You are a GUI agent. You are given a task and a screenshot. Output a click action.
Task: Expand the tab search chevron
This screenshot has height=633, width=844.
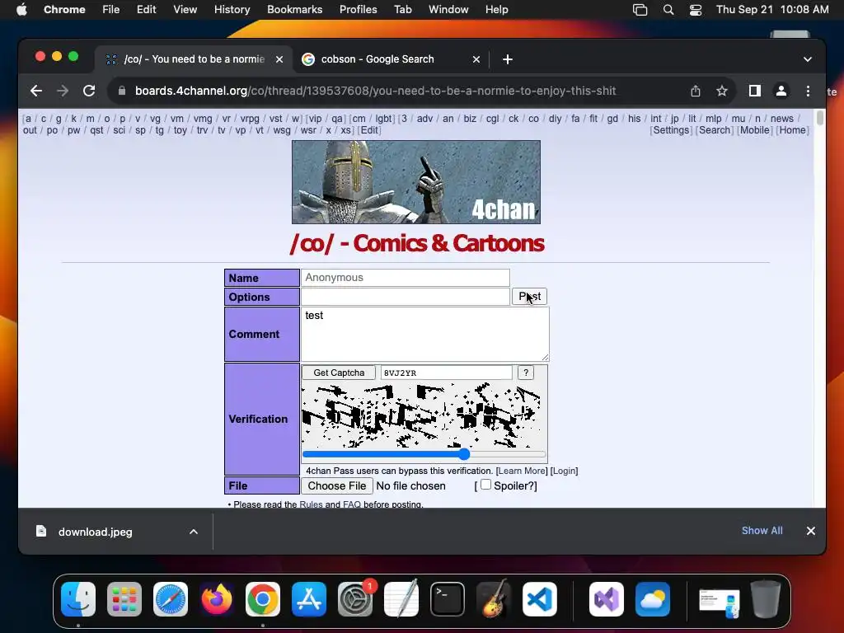pos(808,59)
